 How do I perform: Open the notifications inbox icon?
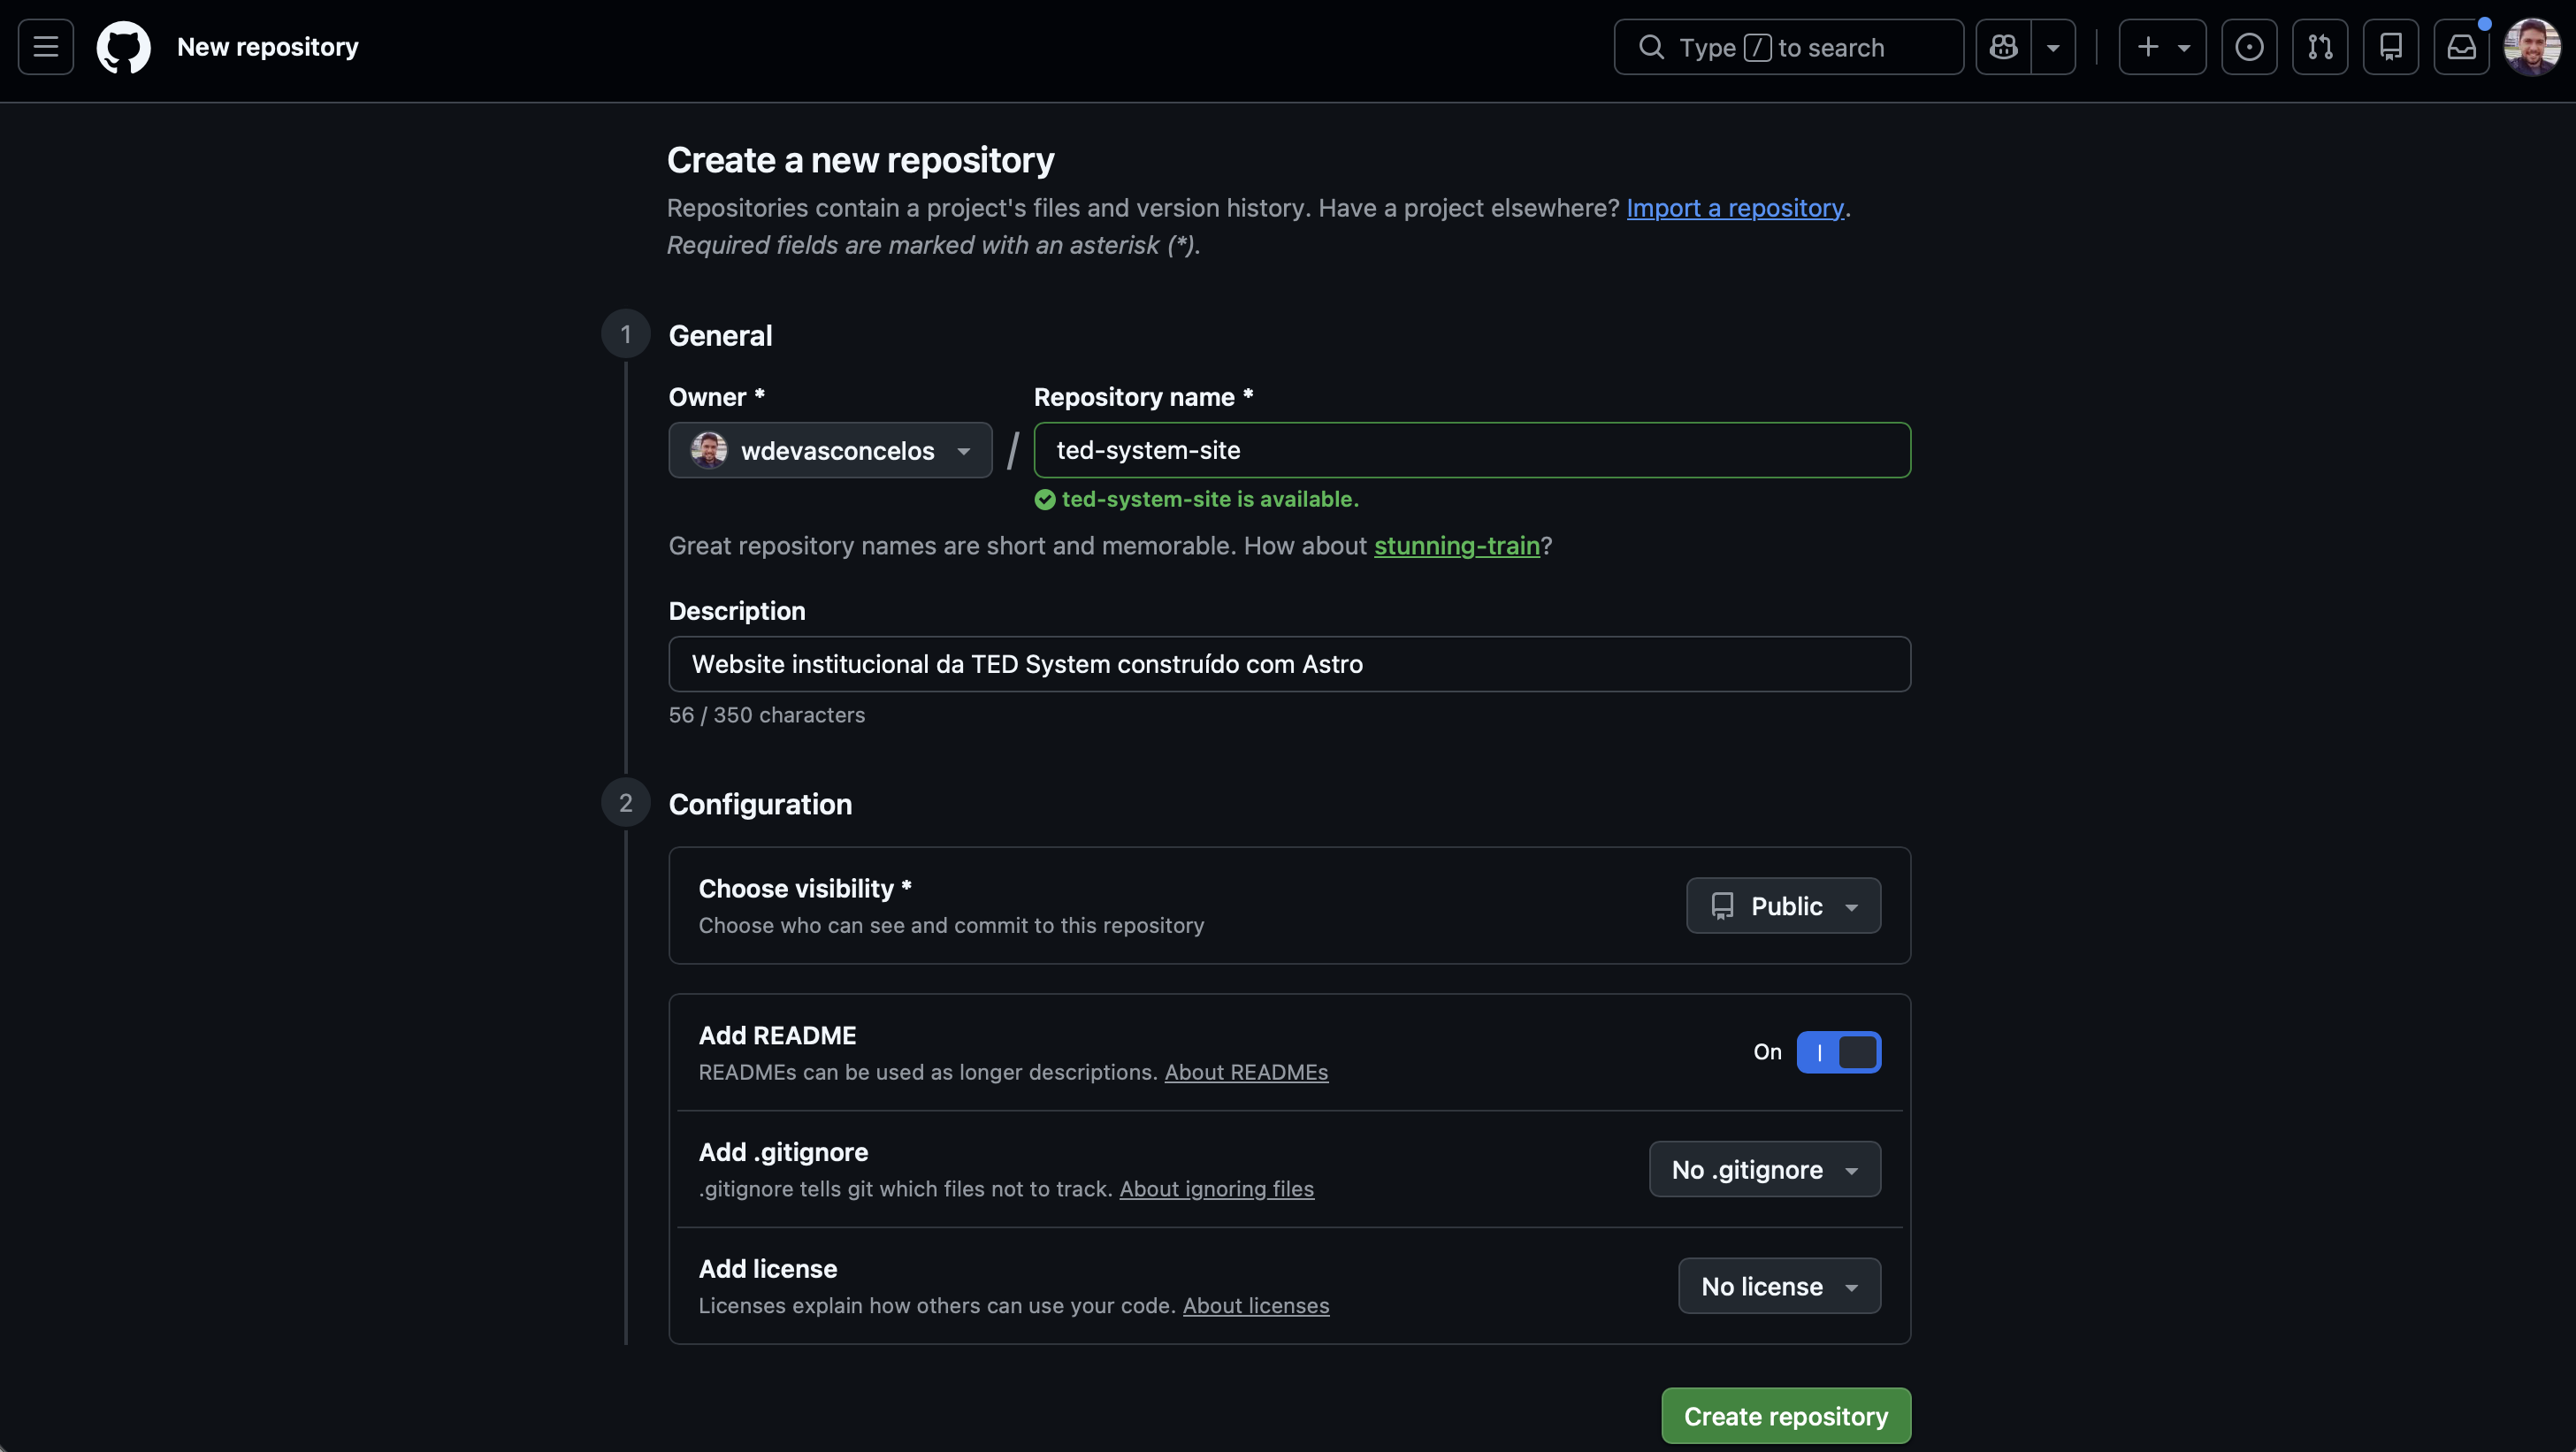pos(2461,47)
